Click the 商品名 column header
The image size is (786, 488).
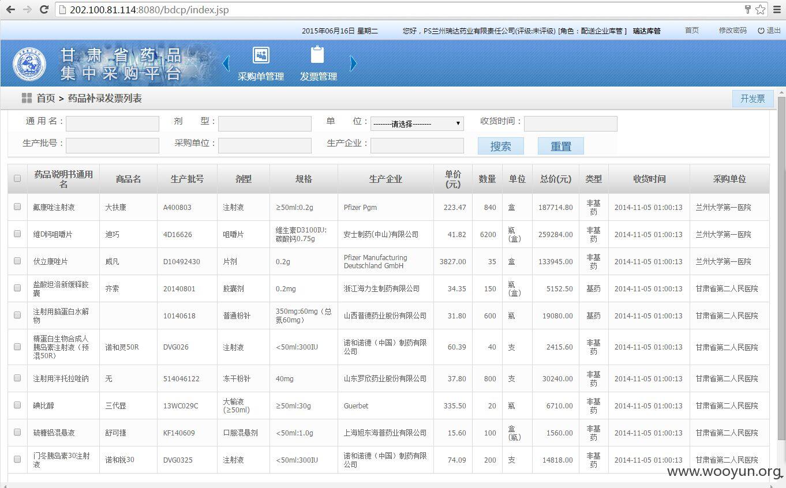coord(128,179)
